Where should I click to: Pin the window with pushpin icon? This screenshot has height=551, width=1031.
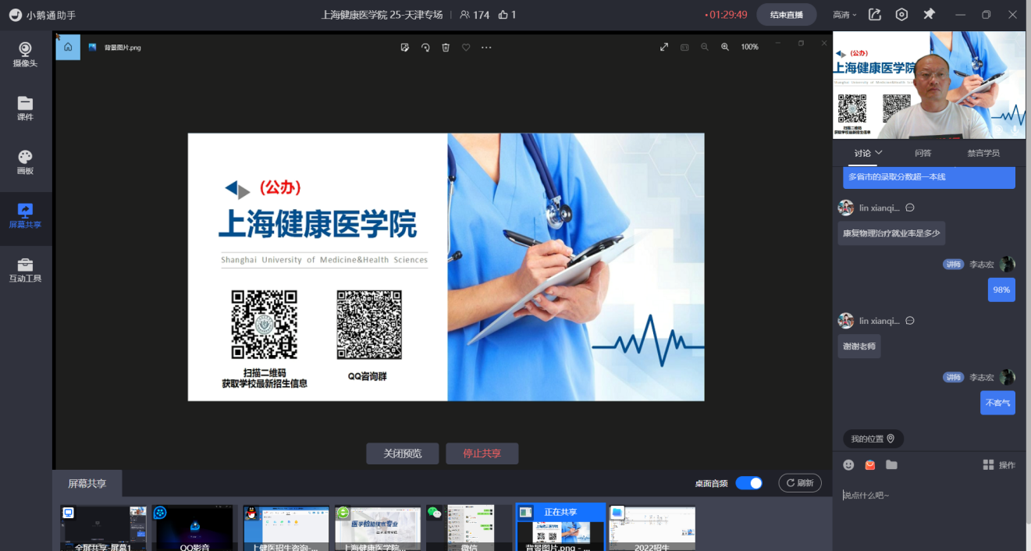point(929,15)
